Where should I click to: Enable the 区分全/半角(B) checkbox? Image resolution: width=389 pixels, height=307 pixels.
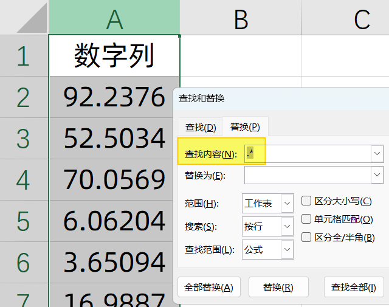click(306, 237)
